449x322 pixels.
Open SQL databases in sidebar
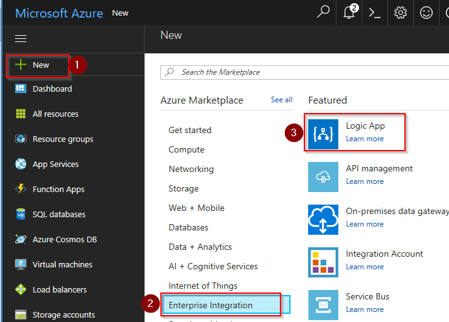tap(59, 214)
